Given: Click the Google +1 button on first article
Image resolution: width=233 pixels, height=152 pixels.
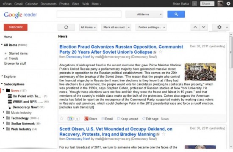Looking at the screenshot, I should (70, 119).
